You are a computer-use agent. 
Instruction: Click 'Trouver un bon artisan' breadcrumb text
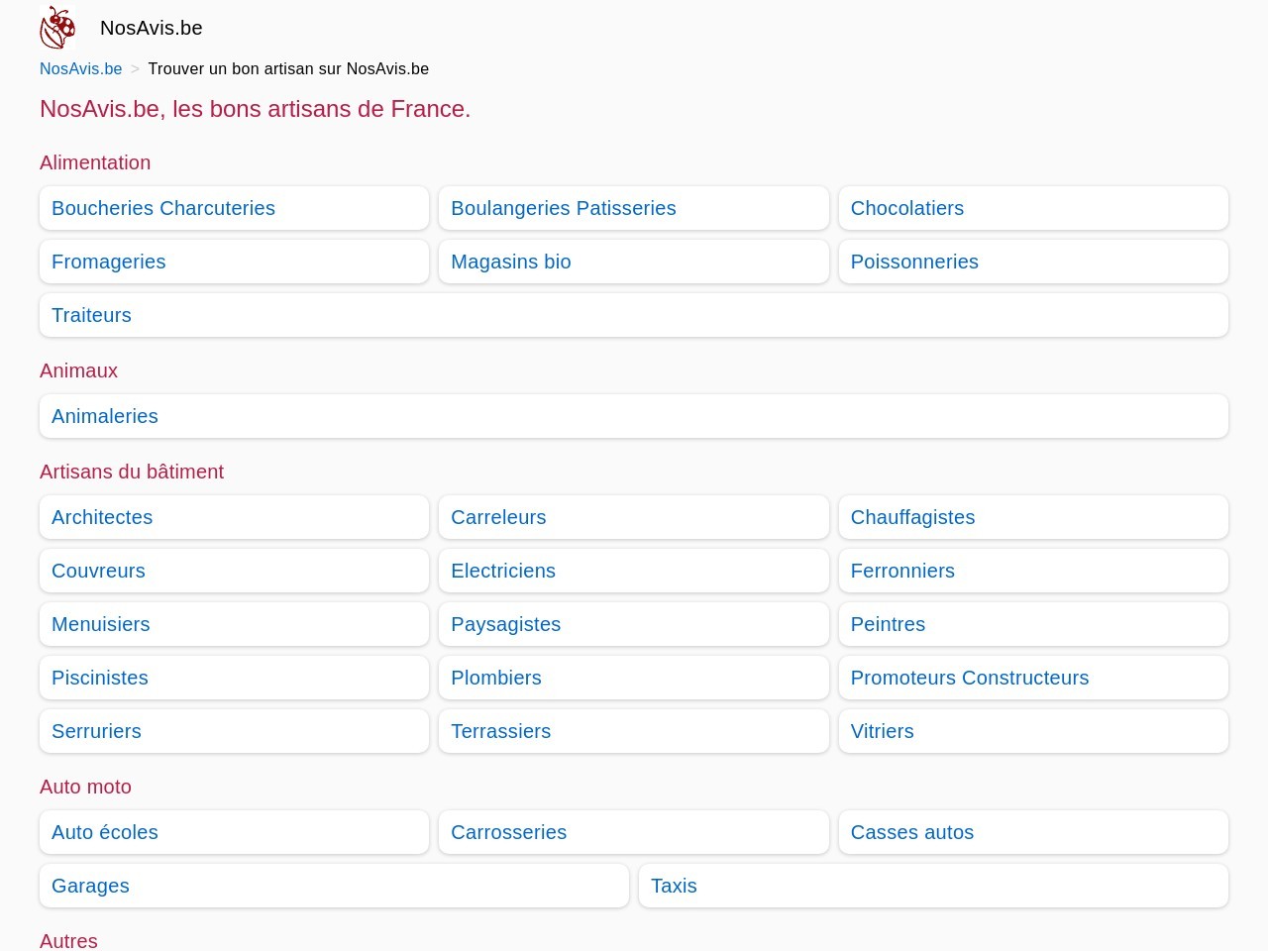click(x=288, y=69)
